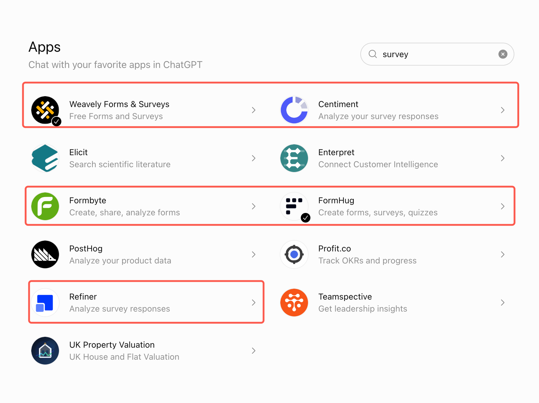Image resolution: width=539 pixels, height=403 pixels.
Task: Click the orange Teamspective logo
Action: click(294, 303)
